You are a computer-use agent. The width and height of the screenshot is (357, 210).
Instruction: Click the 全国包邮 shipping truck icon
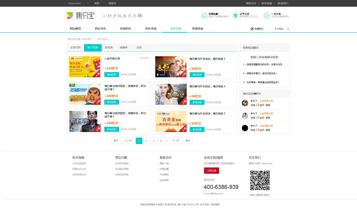[x=204, y=16]
